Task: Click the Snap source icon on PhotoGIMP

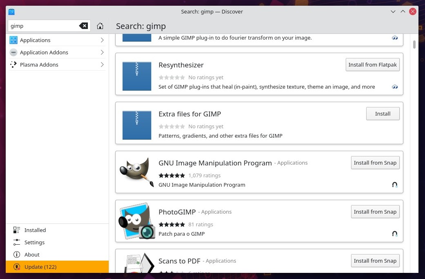Action: pyautogui.click(x=394, y=234)
